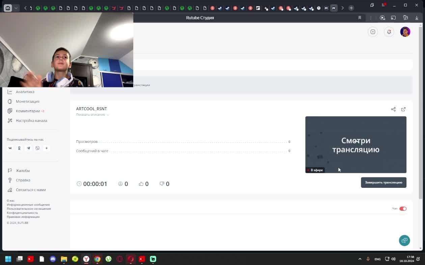Click the webcam overlay video
This screenshot has width=425, height=265.
click(66, 50)
